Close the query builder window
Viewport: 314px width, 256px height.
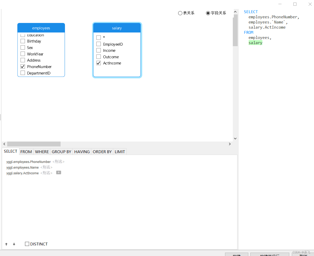[310, 4]
